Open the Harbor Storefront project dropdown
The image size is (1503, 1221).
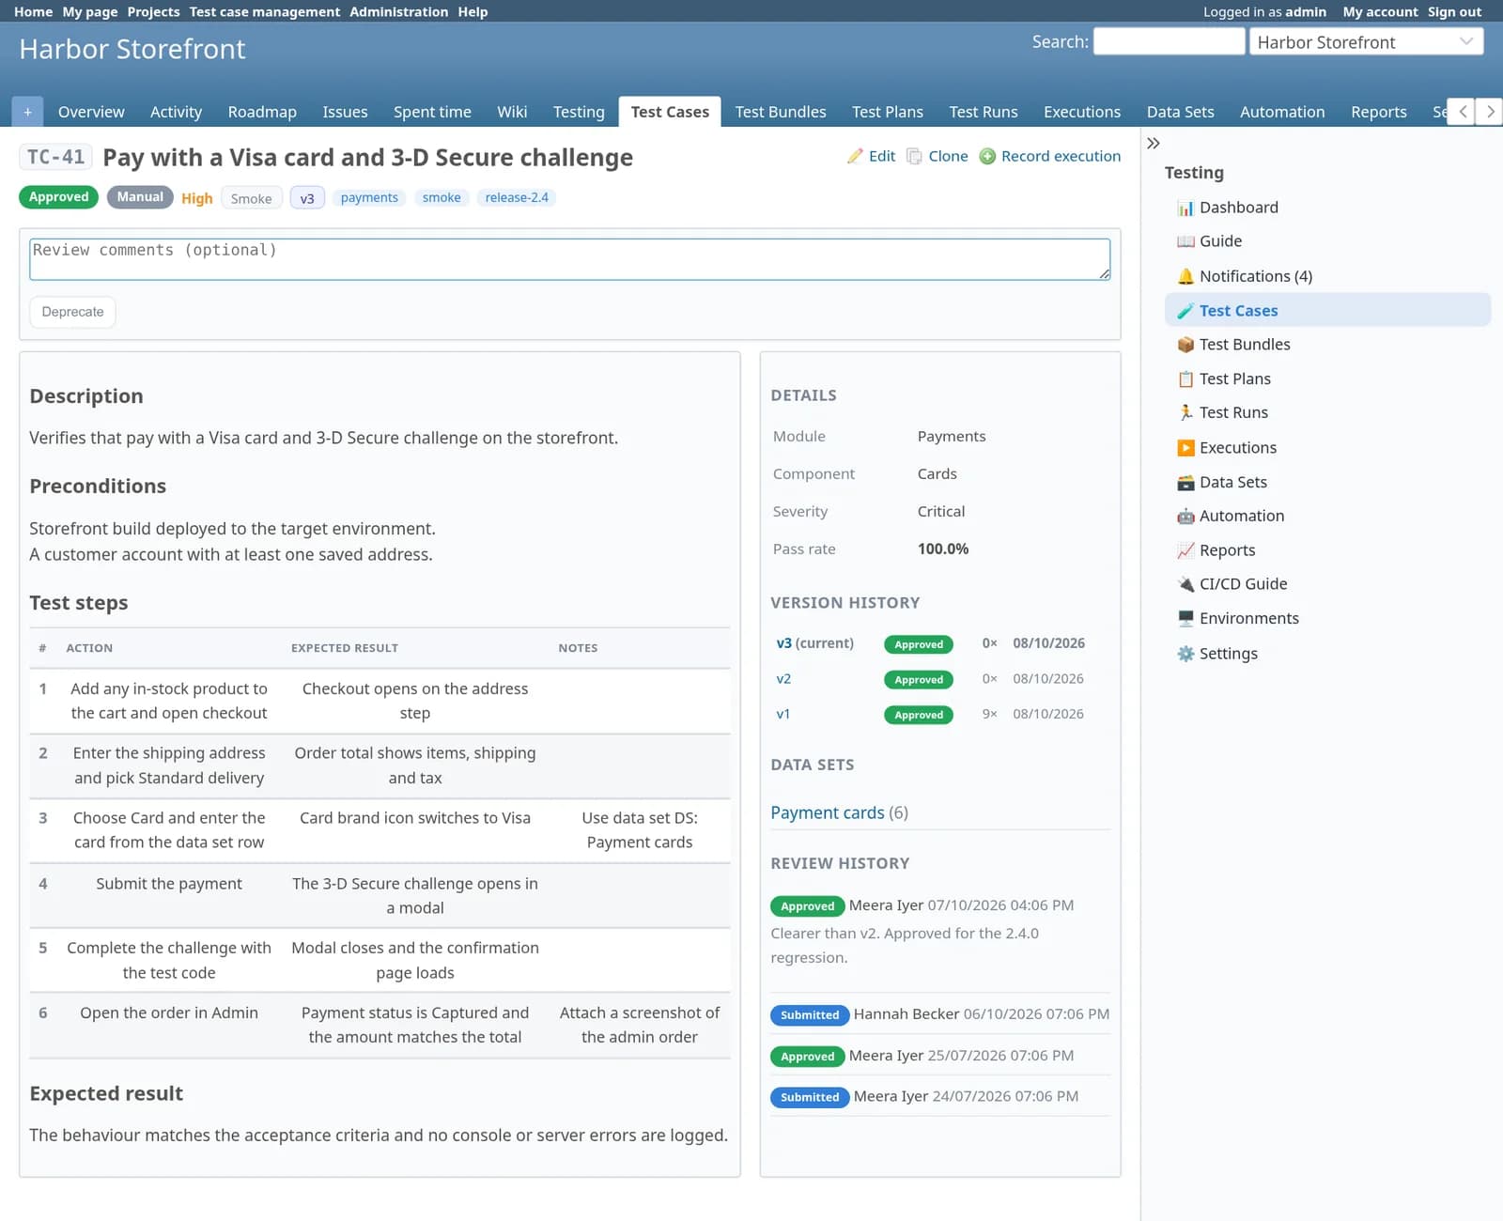tap(1366, 42)
